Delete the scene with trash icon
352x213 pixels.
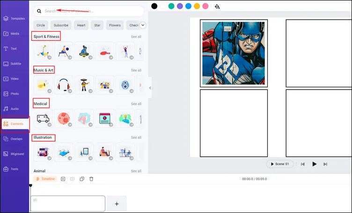tap(91, 179)
